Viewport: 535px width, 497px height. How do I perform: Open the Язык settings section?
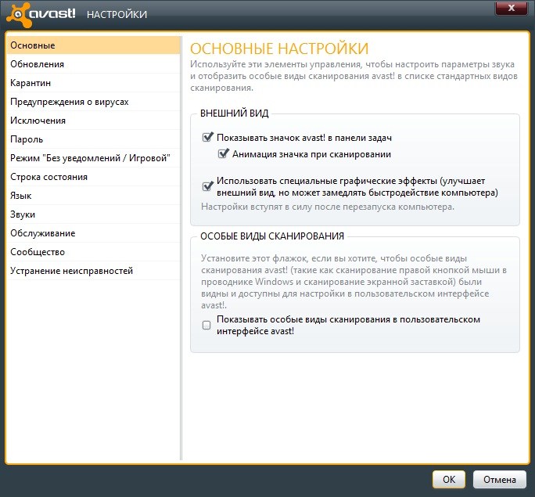click(x=94, y=195)
